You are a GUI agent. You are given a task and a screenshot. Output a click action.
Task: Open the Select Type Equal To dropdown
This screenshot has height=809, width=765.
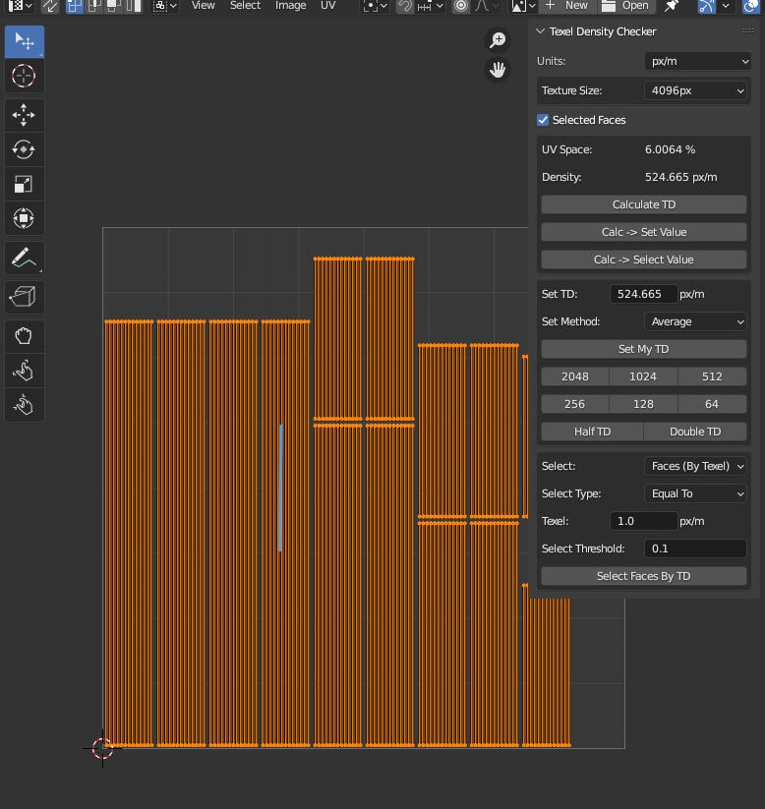695,493
